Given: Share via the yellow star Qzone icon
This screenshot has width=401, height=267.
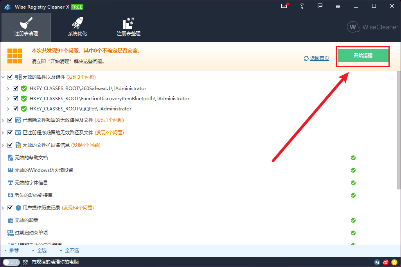Looking at the screenshot, I should 394,262.
